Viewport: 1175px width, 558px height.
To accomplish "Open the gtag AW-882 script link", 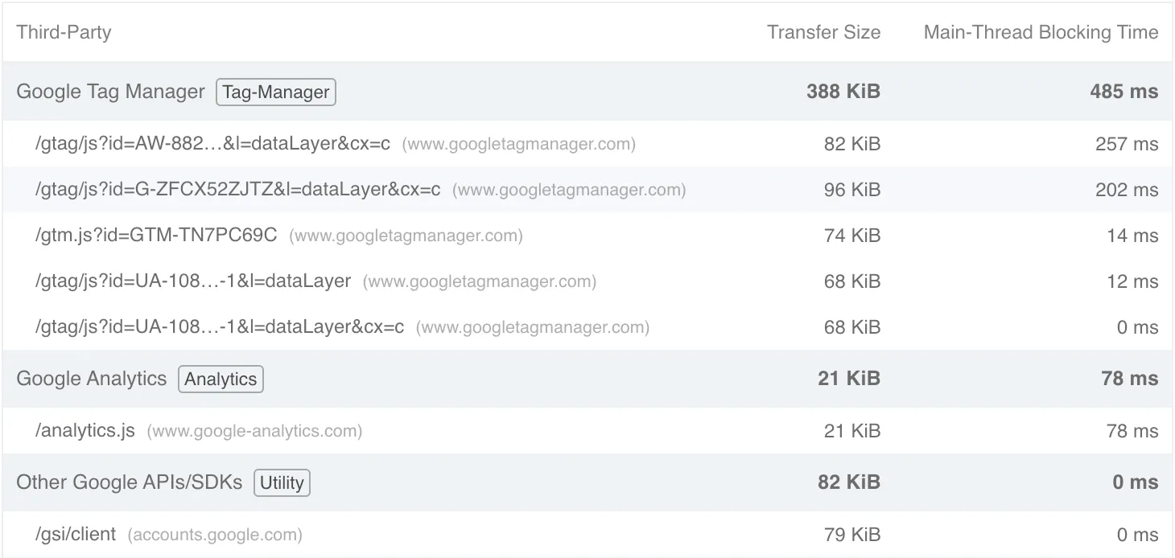I will coord(212,144).
